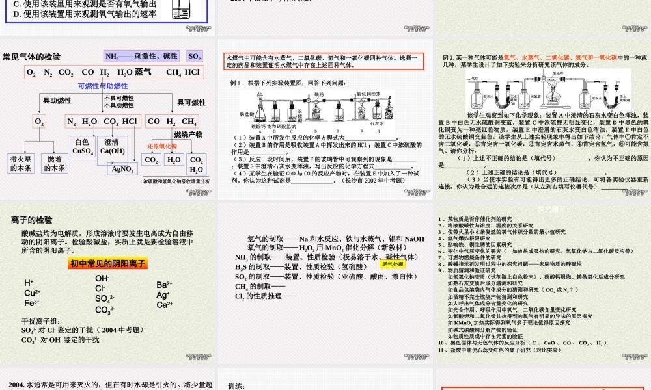Click the 白色 CuSO4 box
The width and height of the screenshot is (651, 390).
pos(82,147)
